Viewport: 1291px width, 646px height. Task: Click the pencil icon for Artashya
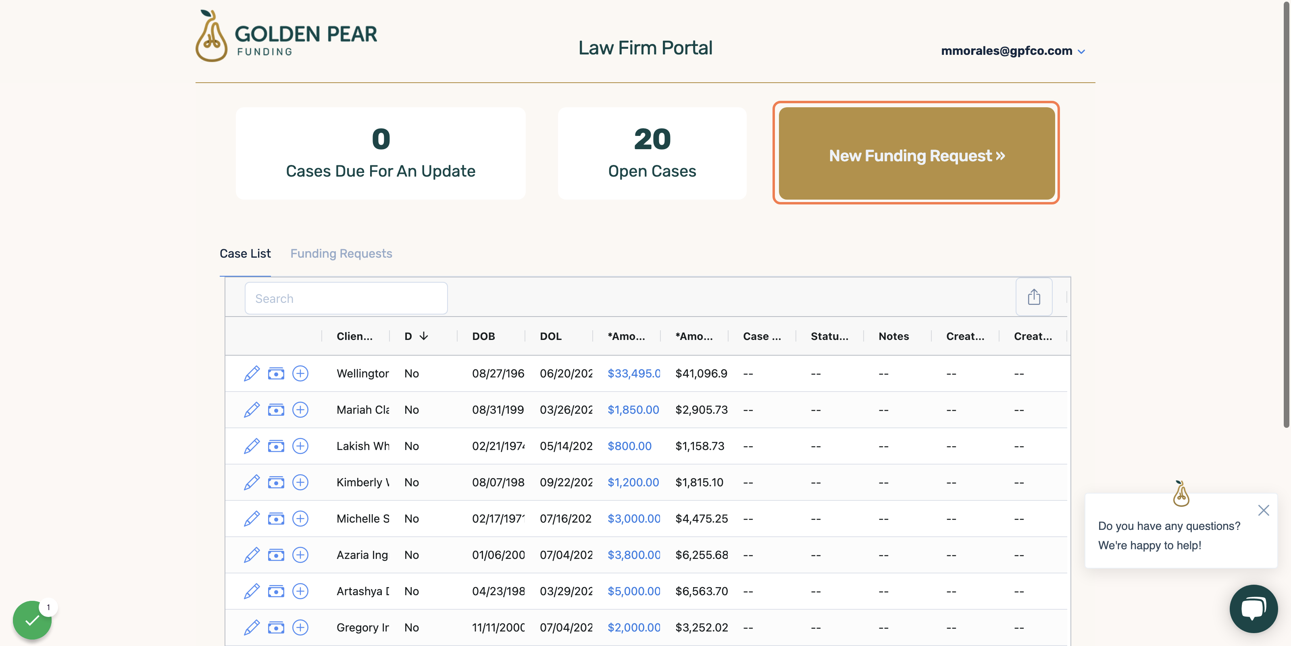point(252,592)
